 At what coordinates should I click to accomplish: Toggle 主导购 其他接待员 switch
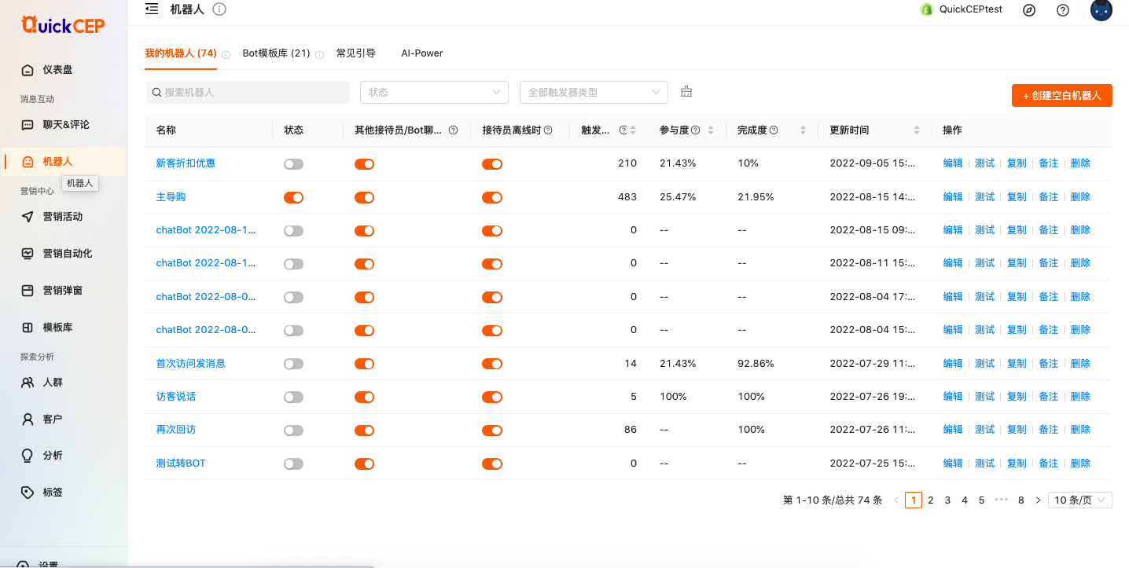point(364,197)
